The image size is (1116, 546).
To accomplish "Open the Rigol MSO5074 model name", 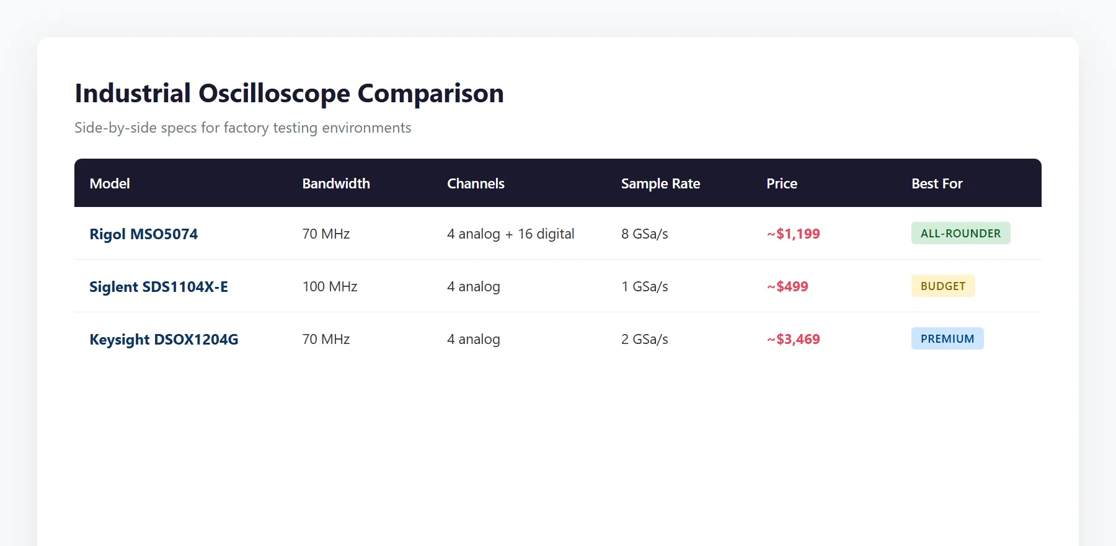I will coord(144,234).
